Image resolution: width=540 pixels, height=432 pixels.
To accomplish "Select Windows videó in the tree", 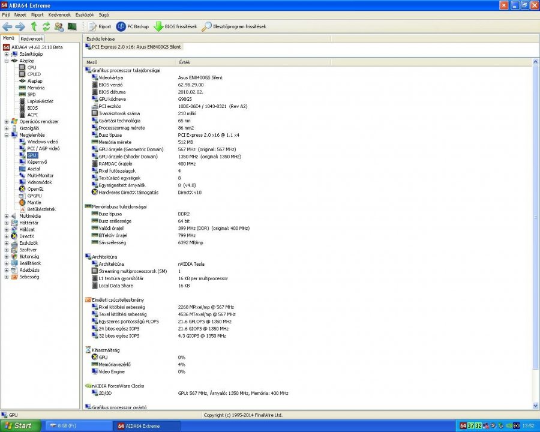I will (43, 142).
